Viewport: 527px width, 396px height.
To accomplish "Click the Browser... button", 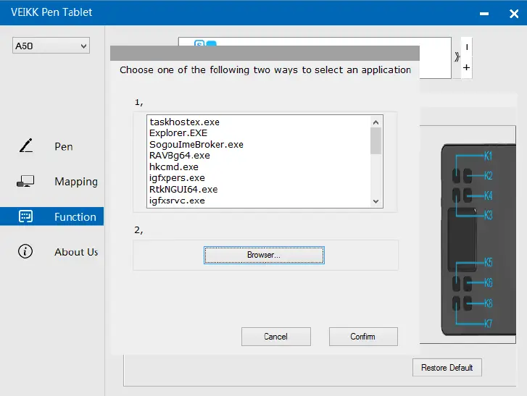I will pos(264,255).
